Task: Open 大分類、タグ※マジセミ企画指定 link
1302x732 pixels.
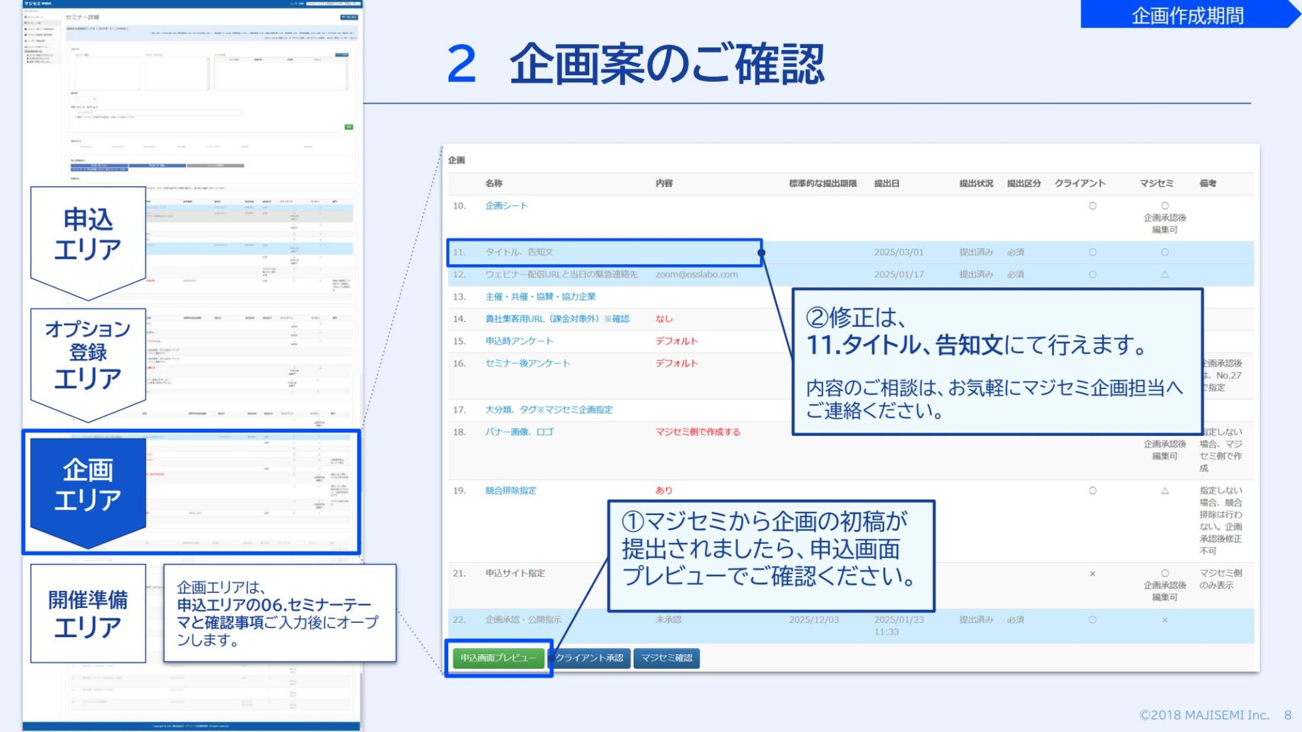Action: 549,409
